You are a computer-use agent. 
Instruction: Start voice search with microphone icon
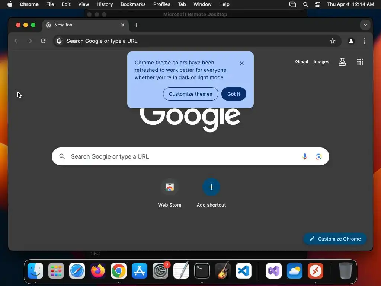click(305, 157)
